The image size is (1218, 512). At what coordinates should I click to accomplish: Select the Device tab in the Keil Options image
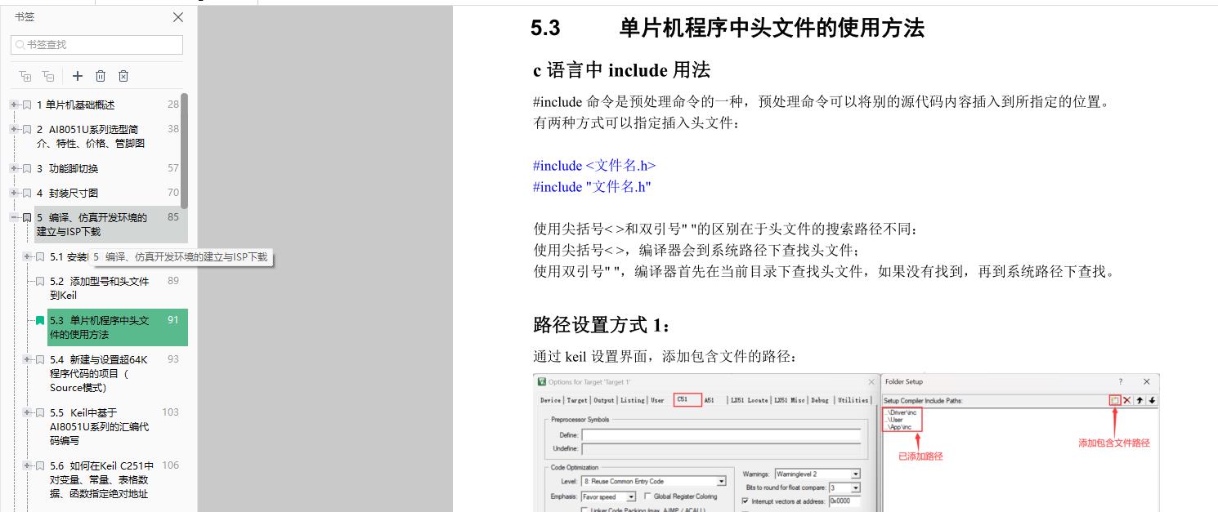551,400
